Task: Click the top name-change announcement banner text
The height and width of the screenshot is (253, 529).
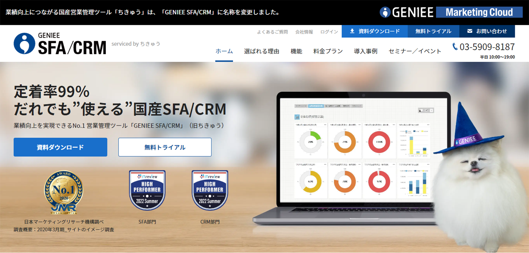Action: [142, 12]
